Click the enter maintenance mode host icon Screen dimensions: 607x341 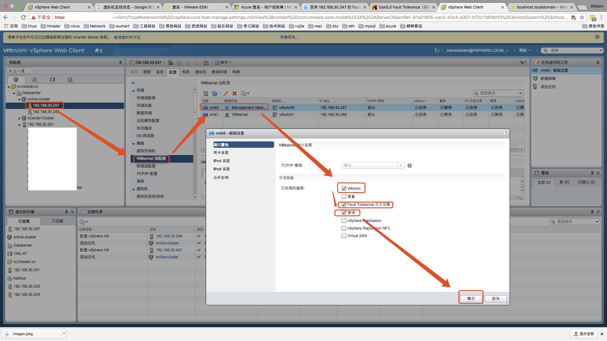170,63
